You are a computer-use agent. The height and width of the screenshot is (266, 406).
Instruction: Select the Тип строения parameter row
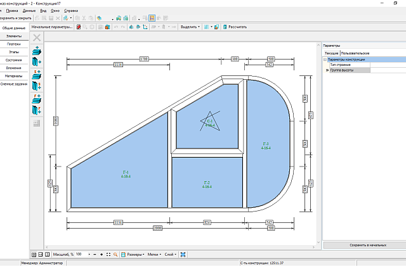click(367, 65)
